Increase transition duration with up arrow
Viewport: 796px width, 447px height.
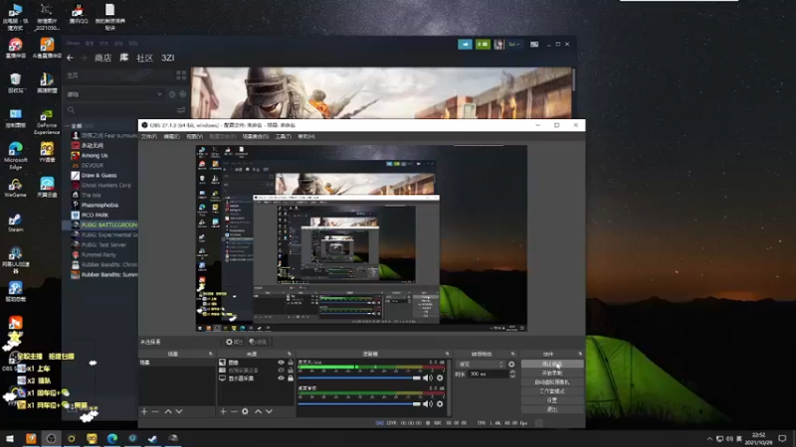pyautogui.click(x=512, y=372)
